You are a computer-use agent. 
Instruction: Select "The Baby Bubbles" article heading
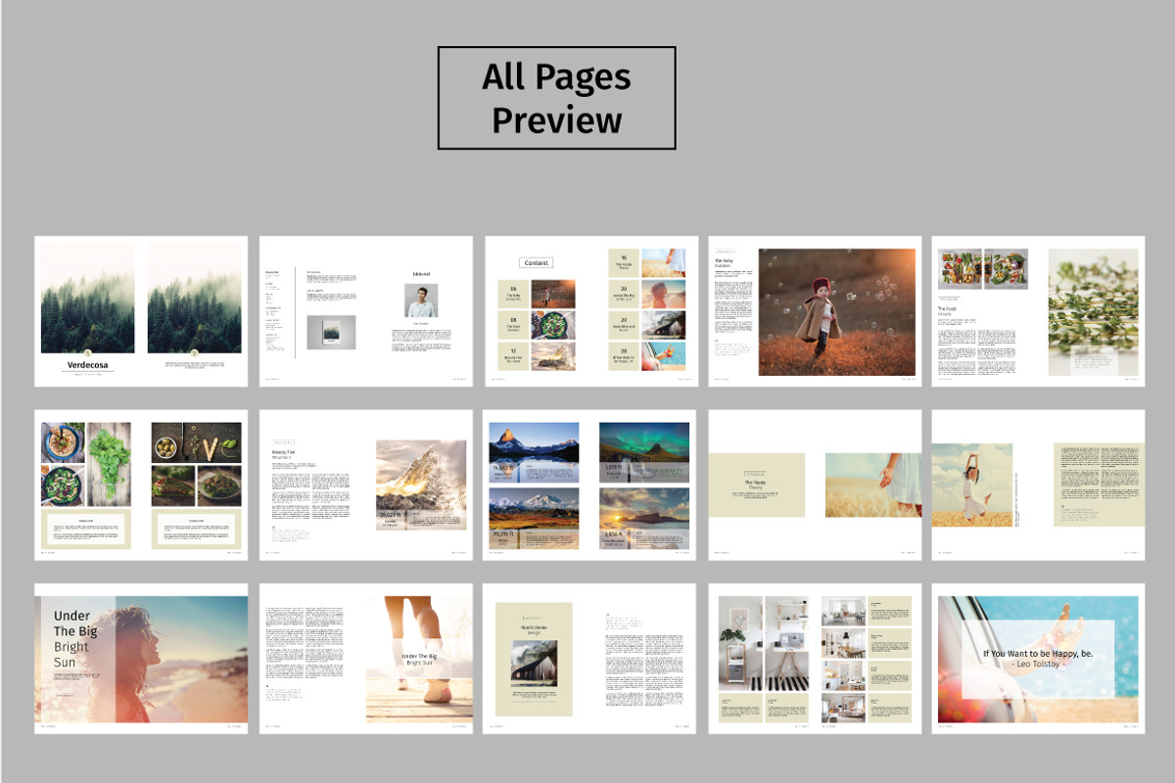(x=725, y=263)
